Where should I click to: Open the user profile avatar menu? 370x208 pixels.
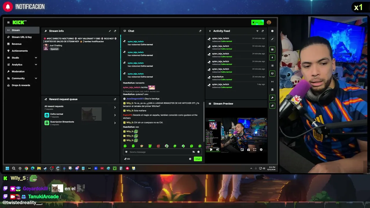pyautogui.click(x=269, y=22)
